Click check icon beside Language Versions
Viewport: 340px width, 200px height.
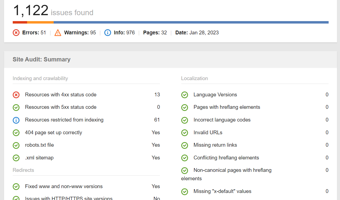click(185, 95)
